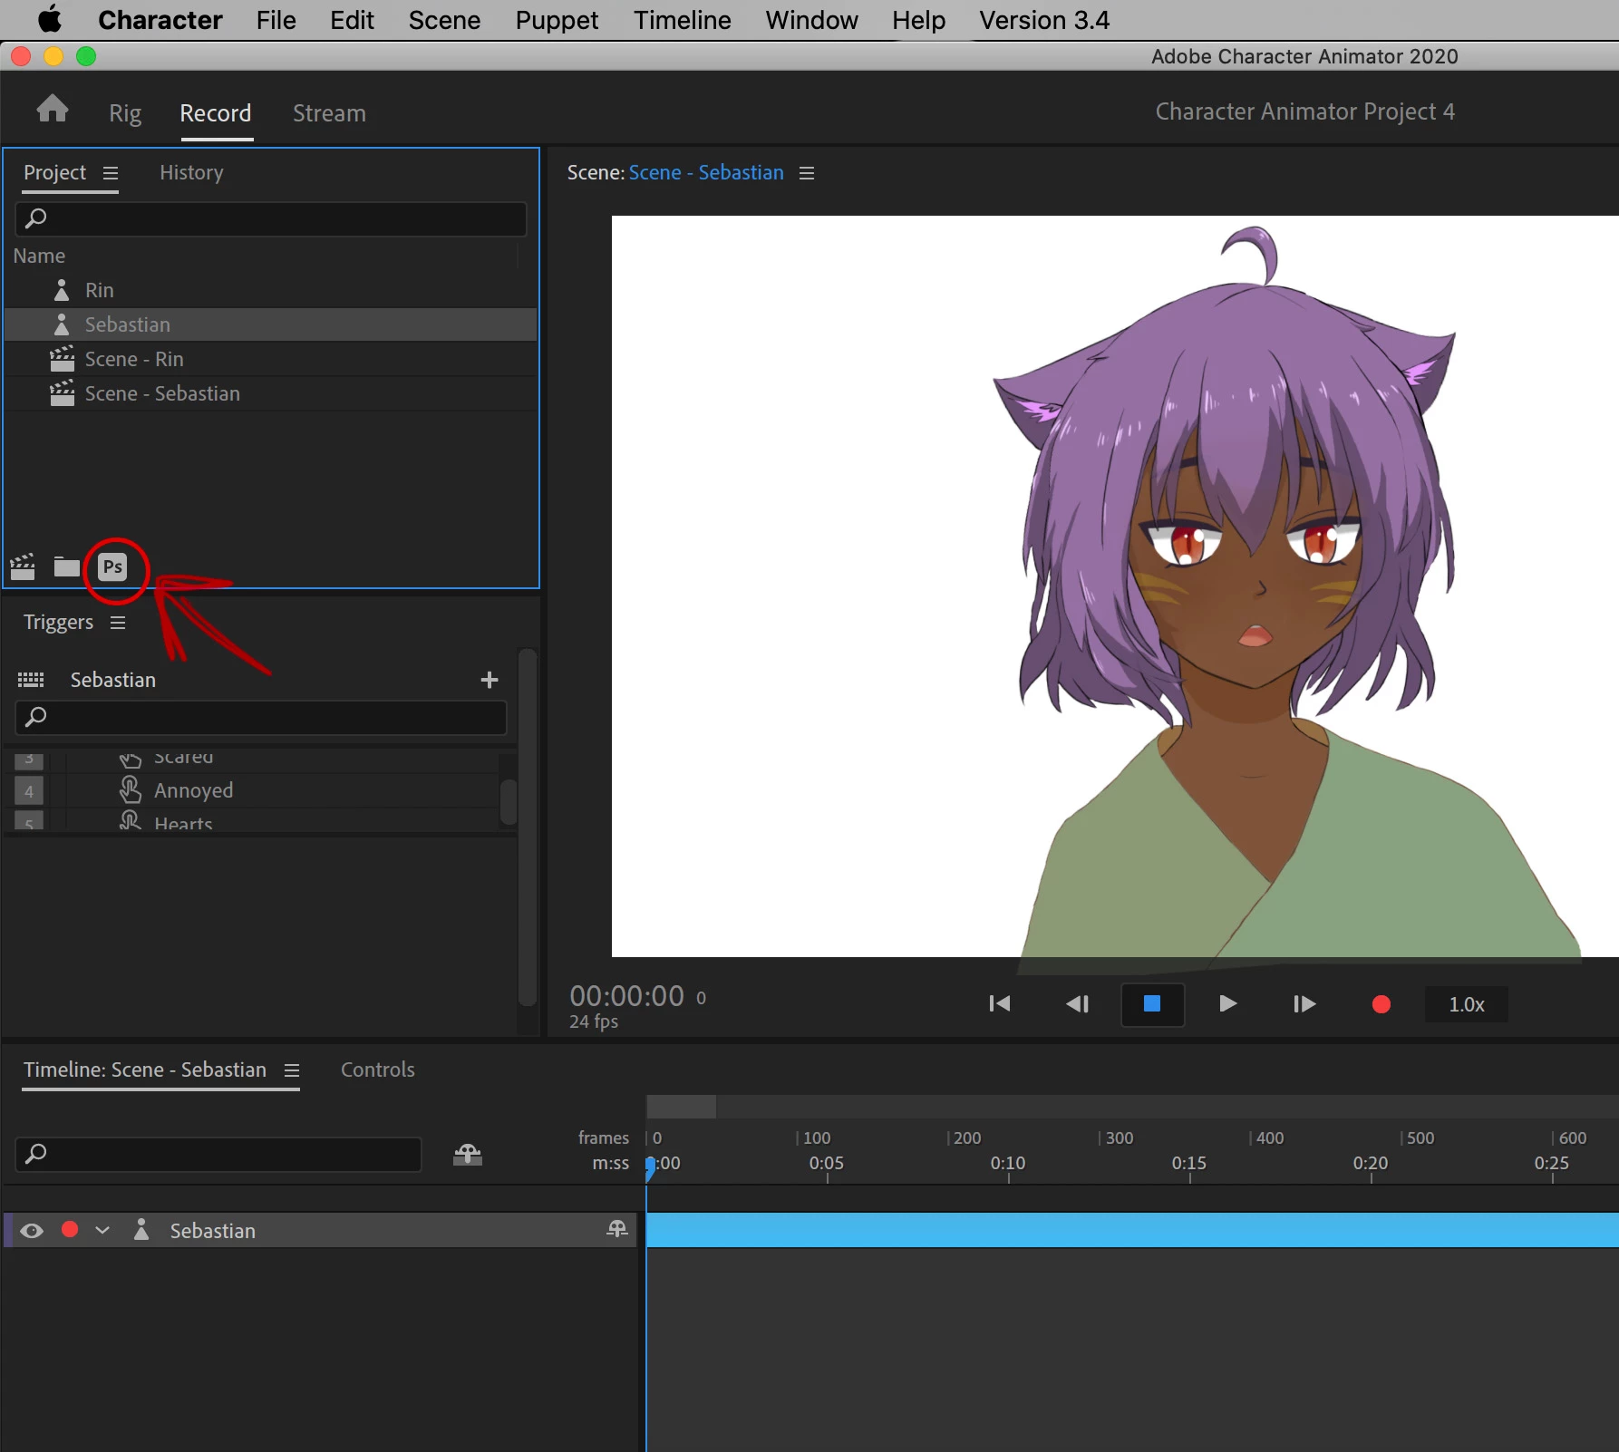
Task: Click the 00:00:00 timecode display
Action: [x=626, y=996]
